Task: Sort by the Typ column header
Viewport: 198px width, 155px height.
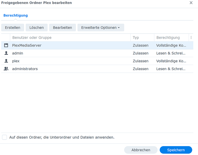Action: tap(136, 37)
